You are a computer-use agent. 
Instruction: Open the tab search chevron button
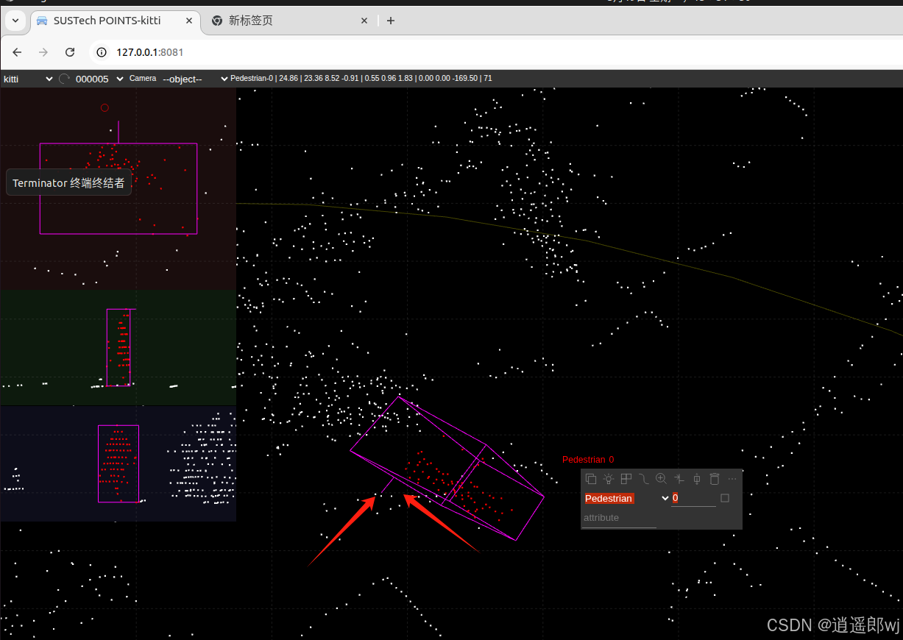pyautogui.click(x=15, y=21)
